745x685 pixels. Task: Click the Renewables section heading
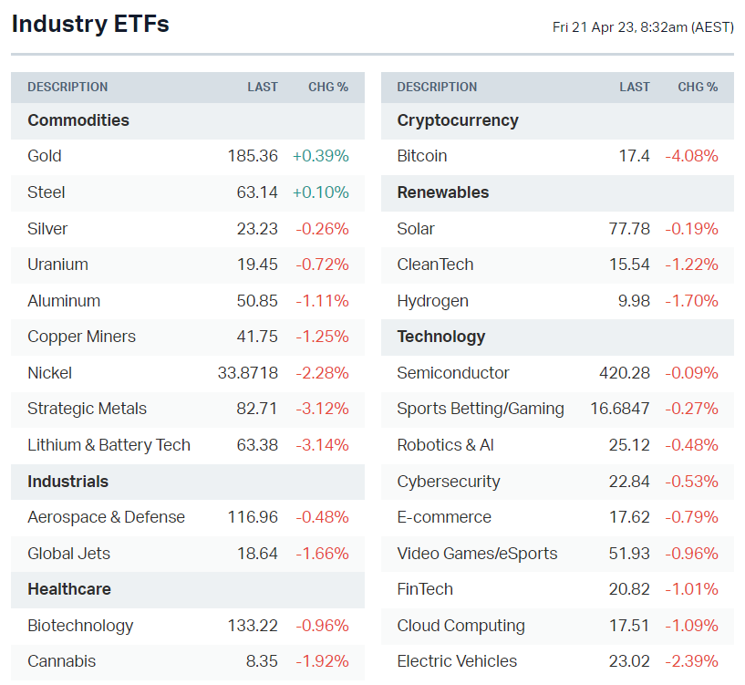(x=443, y=192)
